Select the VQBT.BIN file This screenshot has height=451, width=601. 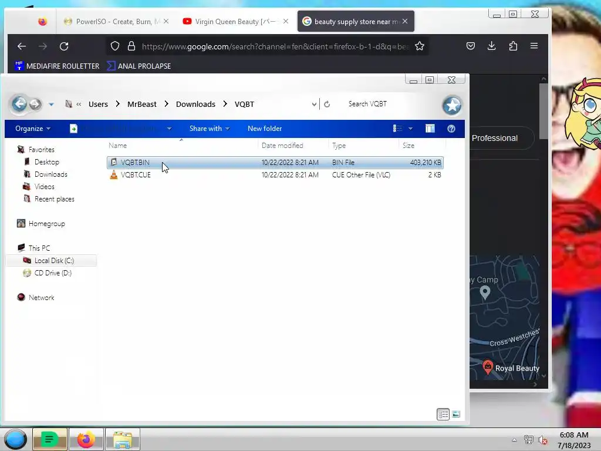click(x=275, y=163)
